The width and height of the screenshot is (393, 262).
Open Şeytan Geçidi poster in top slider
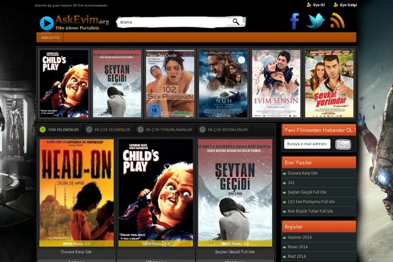click(117, 83)
